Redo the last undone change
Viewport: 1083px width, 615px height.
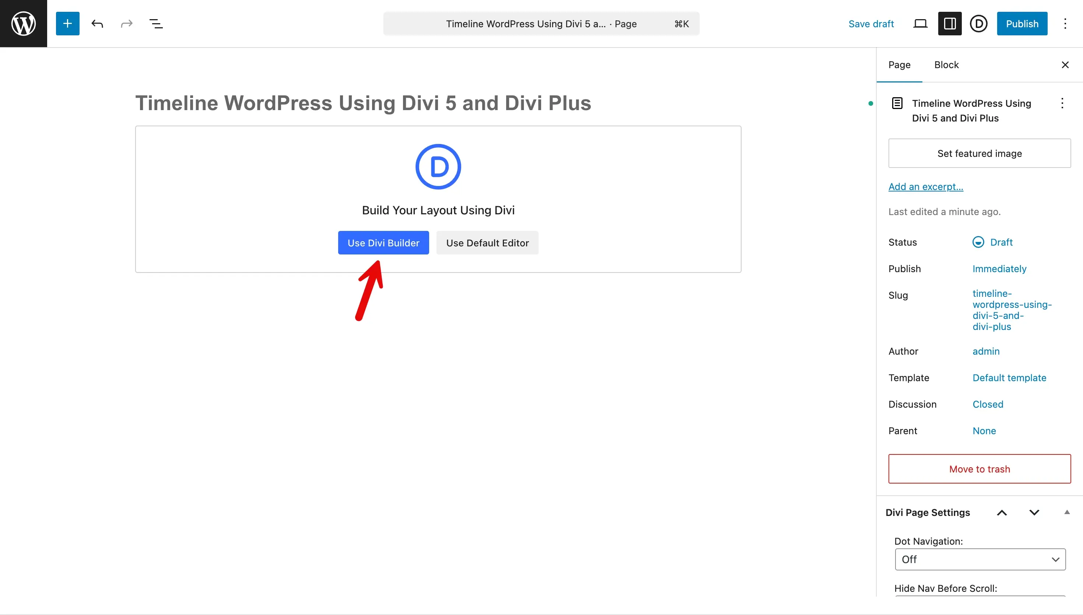127,24
